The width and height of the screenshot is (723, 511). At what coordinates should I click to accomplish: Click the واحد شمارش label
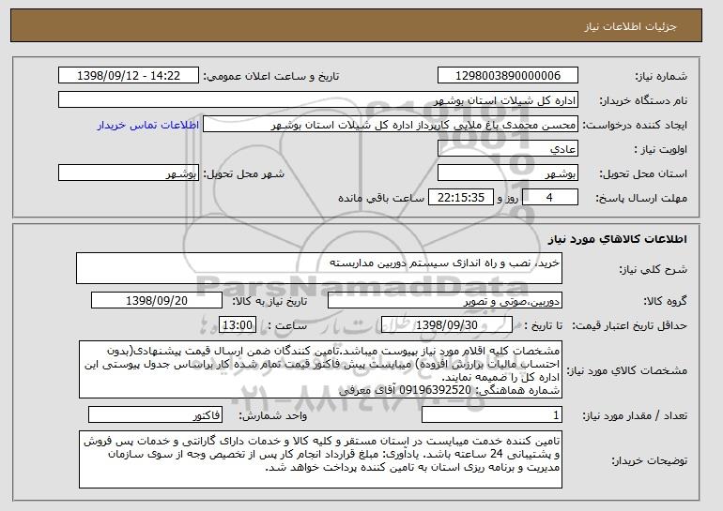(273, 415)
